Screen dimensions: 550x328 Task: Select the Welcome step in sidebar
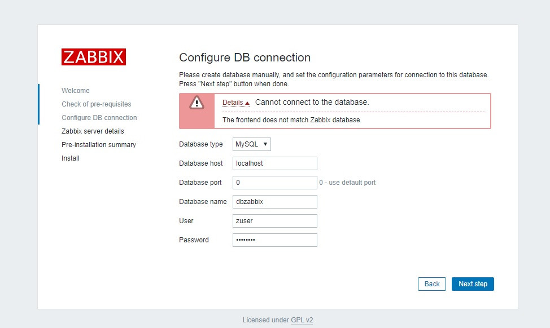pyautogui.click(x=76, y=91)
